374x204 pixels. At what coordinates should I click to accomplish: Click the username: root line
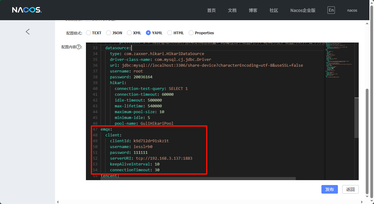(126, 71)
